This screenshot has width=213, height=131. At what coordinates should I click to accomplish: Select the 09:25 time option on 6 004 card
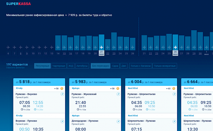click(150, 102)
